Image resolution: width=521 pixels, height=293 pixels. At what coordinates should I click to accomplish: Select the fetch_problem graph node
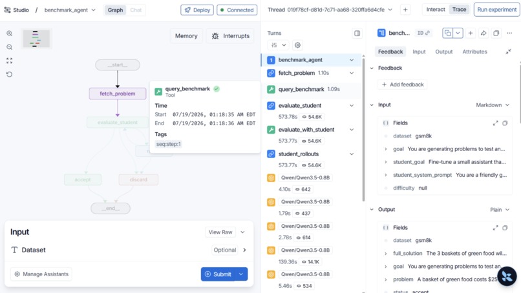(117, 94)
